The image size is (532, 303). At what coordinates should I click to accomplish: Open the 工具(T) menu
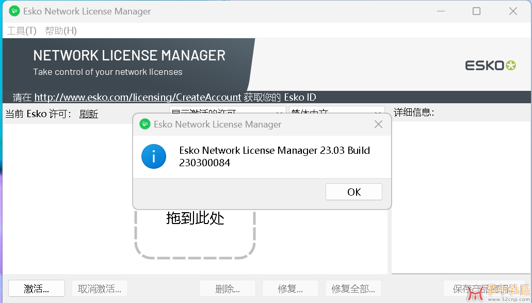22,31
